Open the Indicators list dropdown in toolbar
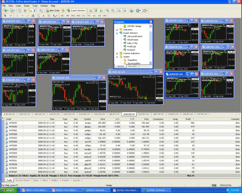242x193 pixels. click(x=132, y=11)
